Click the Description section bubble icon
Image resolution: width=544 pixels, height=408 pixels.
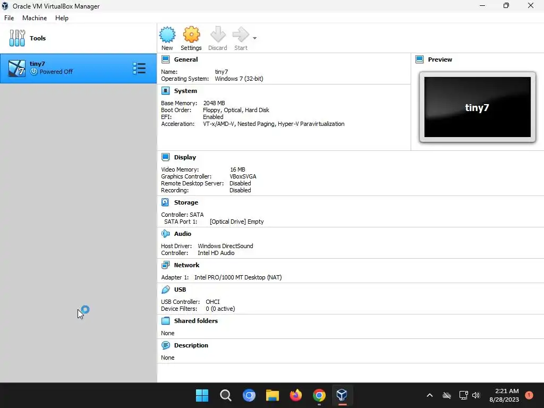(x=166, y=345)
